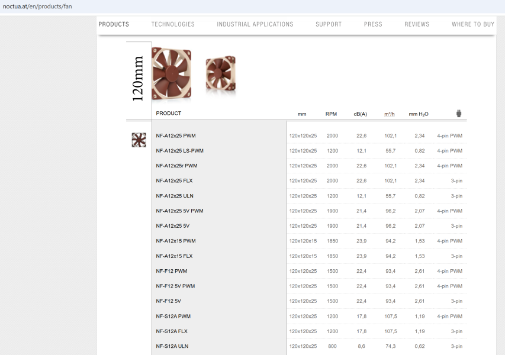Click the 4-pin PWM connector of NF-F12 PWM
The image size is (505, 355).
click(449, 271)
